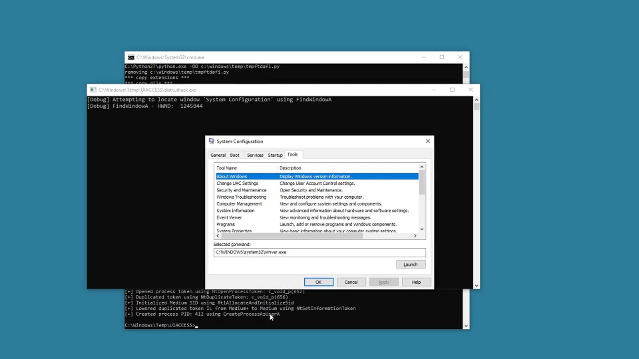This screenshot has width=639, height=359.
Task: Click tool list scroll left arrow
Action: tap(218, 236)
